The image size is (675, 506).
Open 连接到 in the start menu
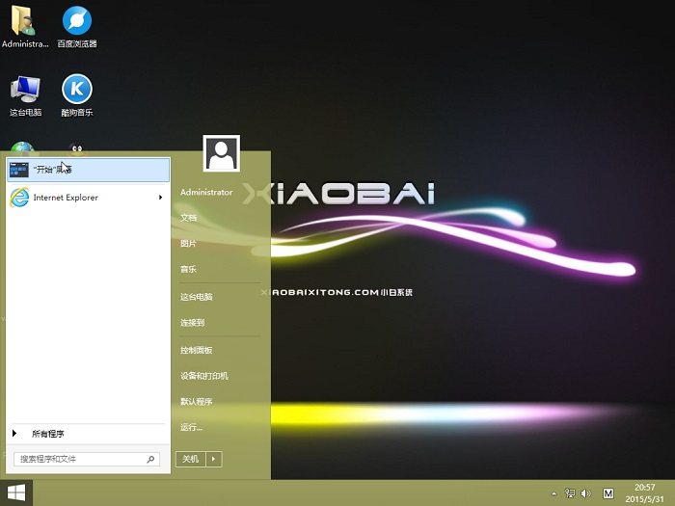[193, 323]
